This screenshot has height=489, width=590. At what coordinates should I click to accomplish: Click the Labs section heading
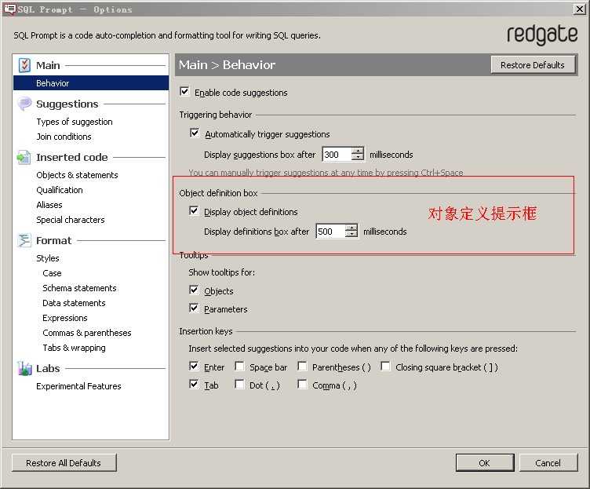[48, 369]
